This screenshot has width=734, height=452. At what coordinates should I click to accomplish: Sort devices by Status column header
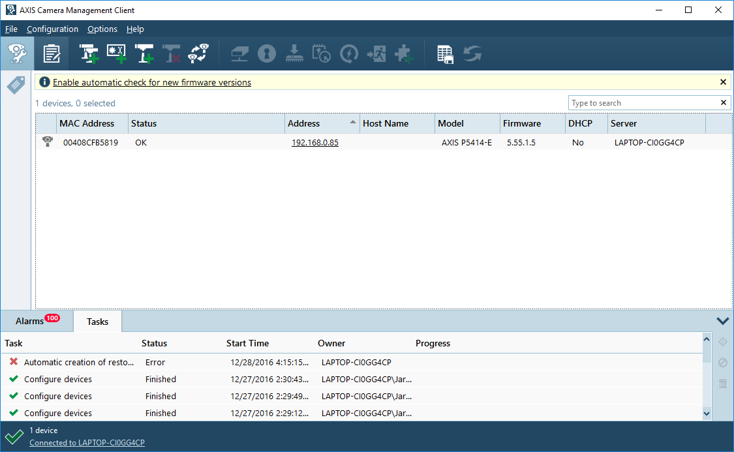pos(206,123)
